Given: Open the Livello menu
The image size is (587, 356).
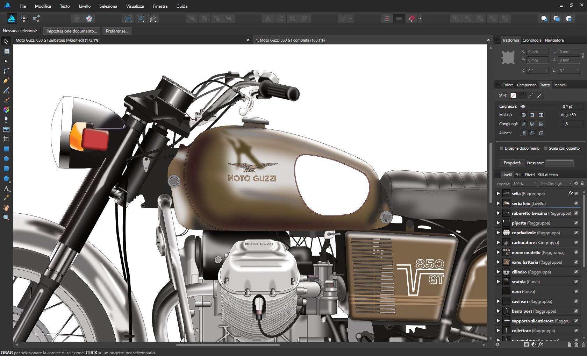Looking at the screenshot, I should tap(85, 6).
